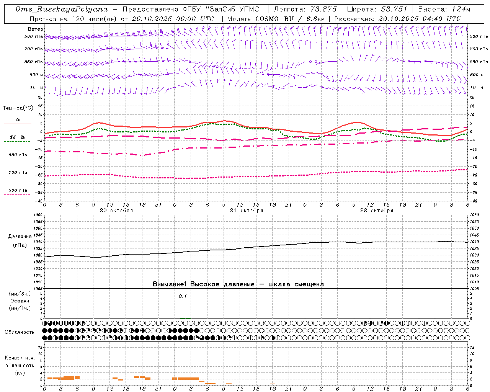Click the pressure unit label (гПа)
This screenshot has width=490, height=392.
tap(20, 245)
